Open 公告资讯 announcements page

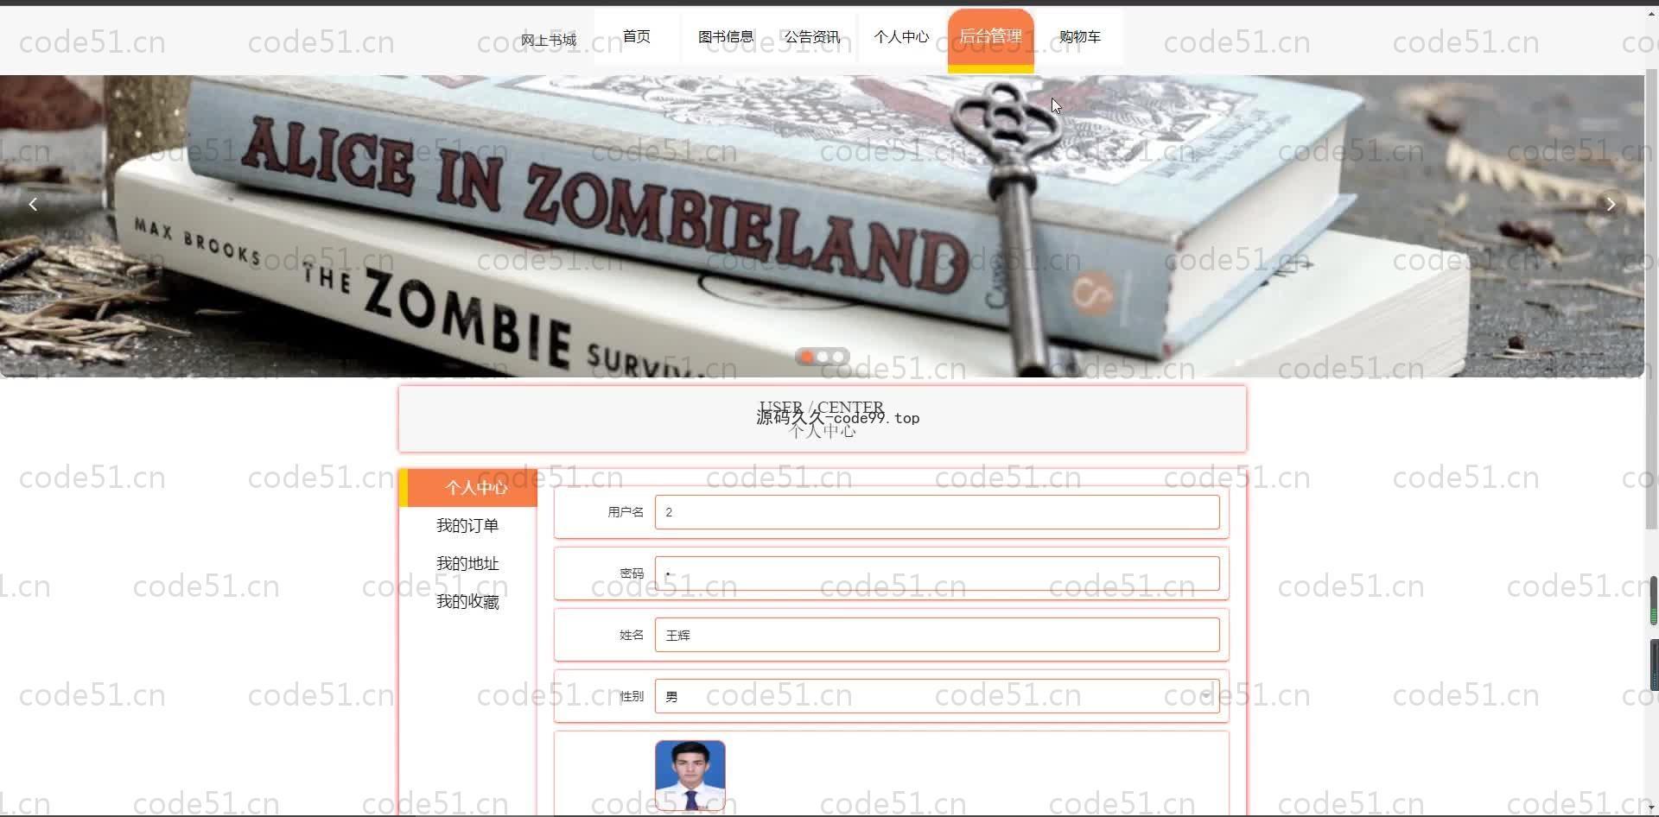812,36
